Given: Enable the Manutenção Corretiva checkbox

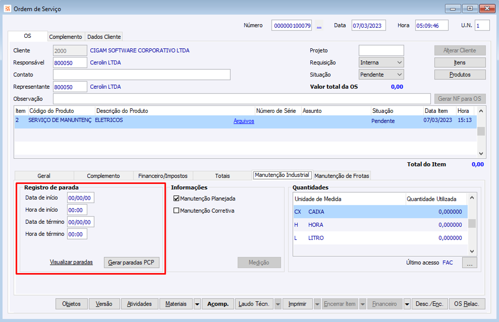Looking at the screenshot, I should pyautogui.click(x=177, y=211).
